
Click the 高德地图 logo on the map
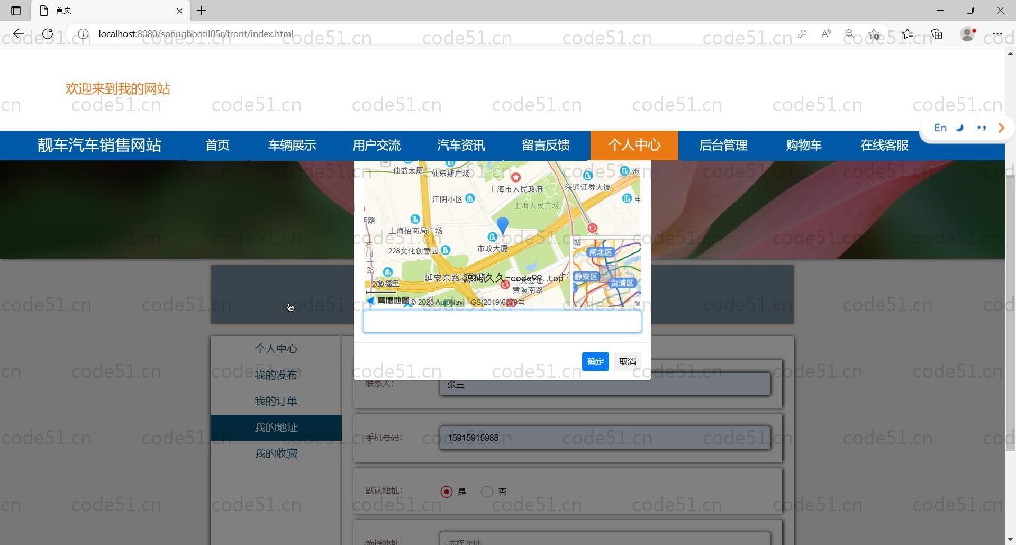click(x=388, y=301)
